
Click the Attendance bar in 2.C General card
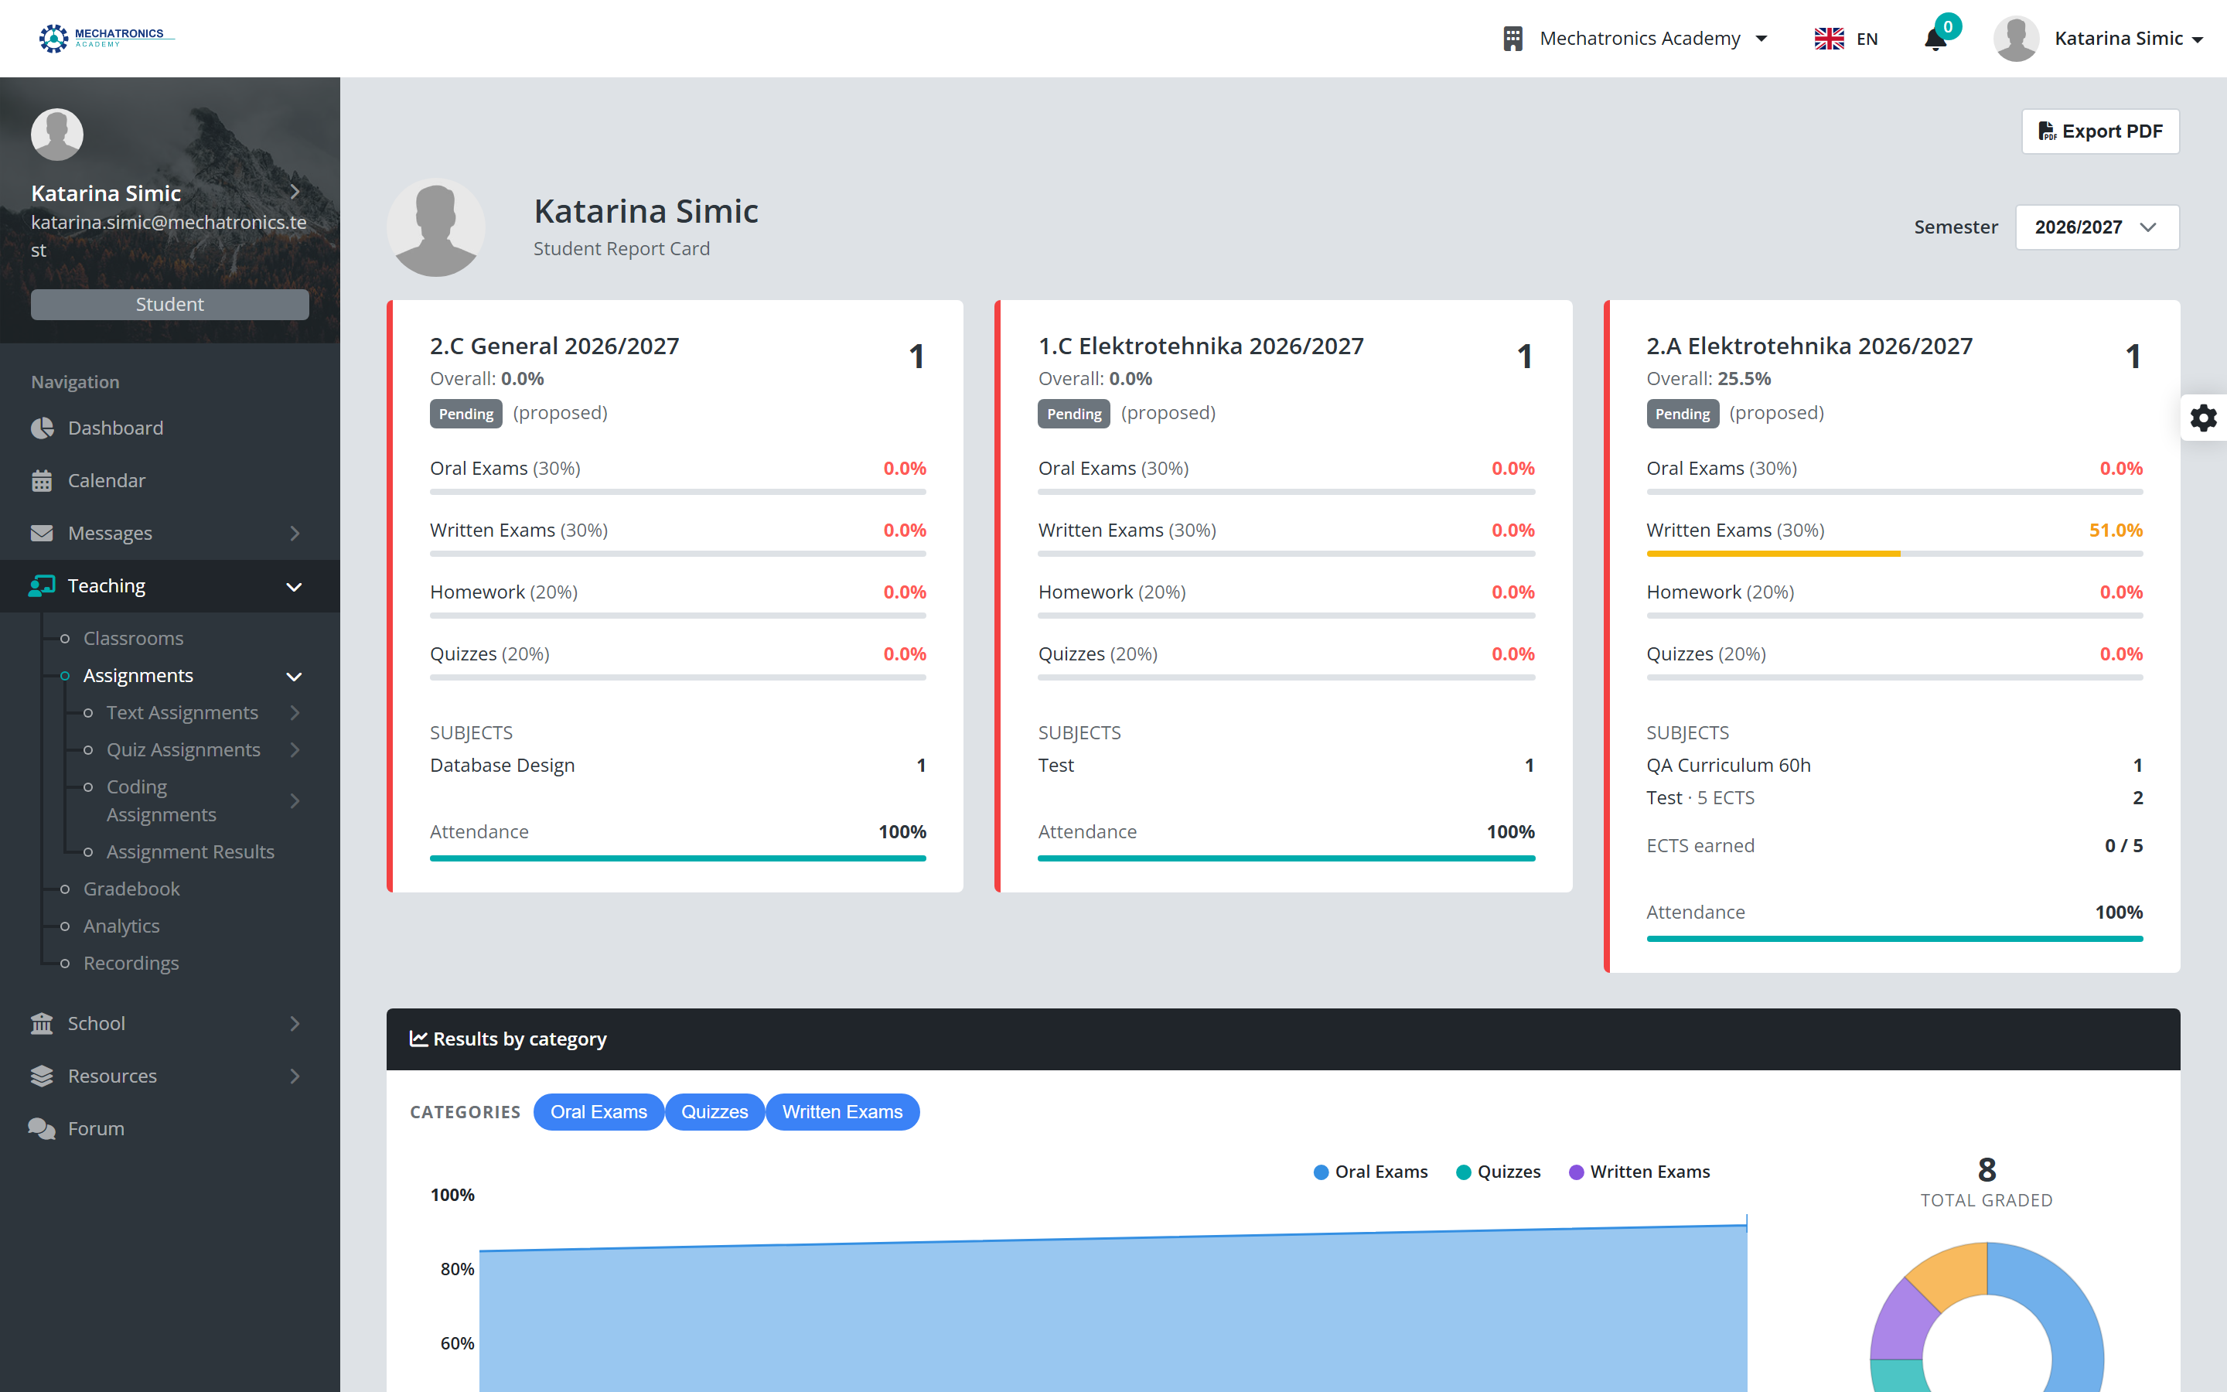point(677,858)
